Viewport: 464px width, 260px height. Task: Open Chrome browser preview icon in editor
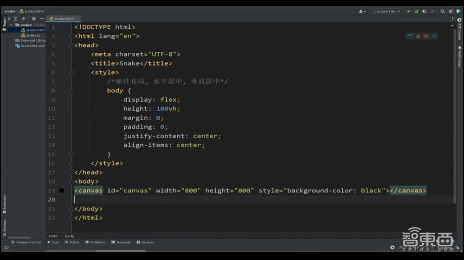tap(418, 36)
